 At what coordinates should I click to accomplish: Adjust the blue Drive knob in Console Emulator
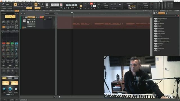(x=10, y=89)
